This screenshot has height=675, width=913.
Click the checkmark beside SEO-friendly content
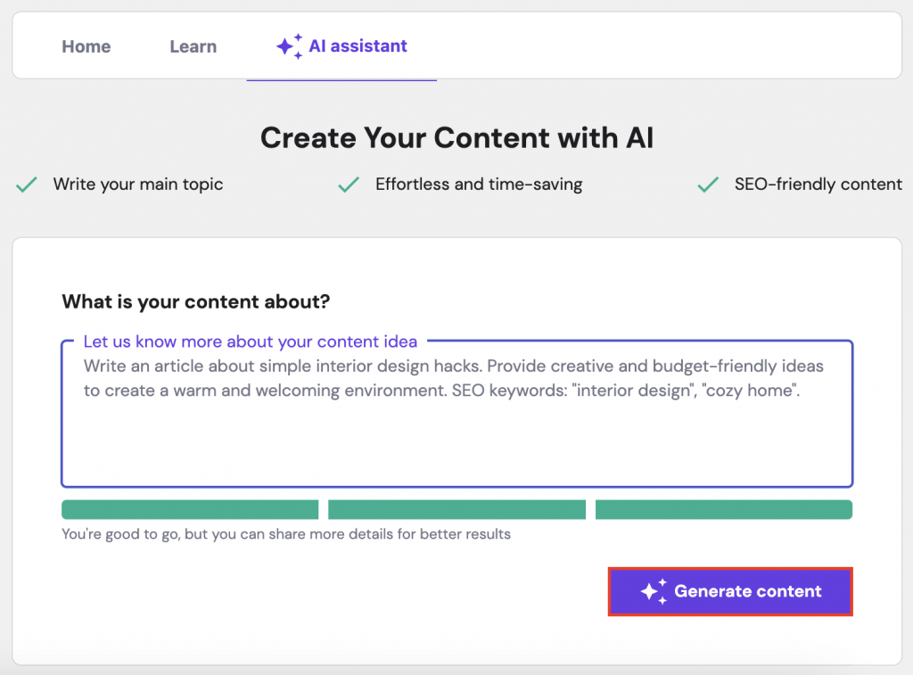708,185
